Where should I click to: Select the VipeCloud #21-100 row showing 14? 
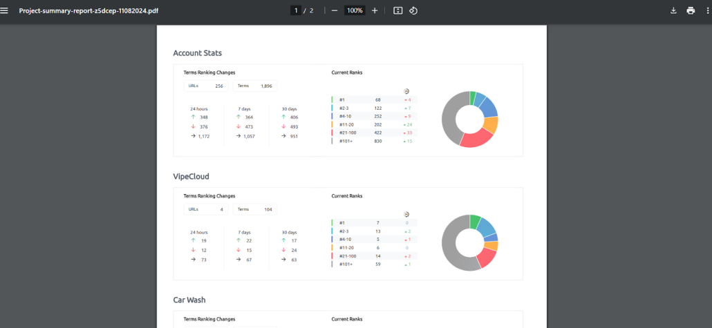pos(374,256)
